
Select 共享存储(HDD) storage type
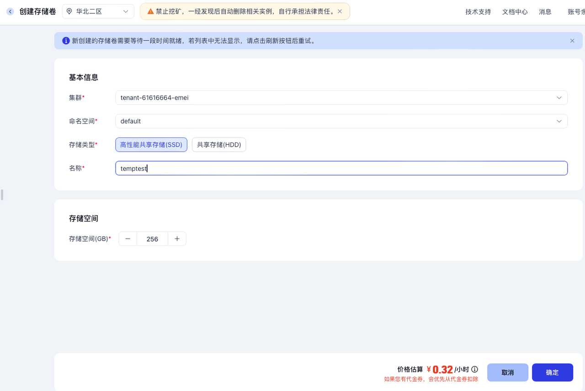pyautogui.click(x=218, y=144)
